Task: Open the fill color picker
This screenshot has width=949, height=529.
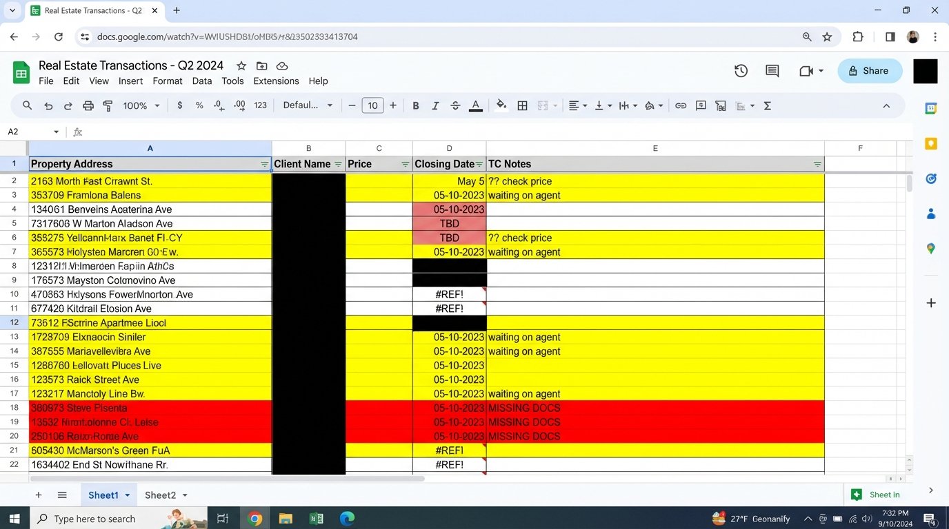Action: click(501, 105)
